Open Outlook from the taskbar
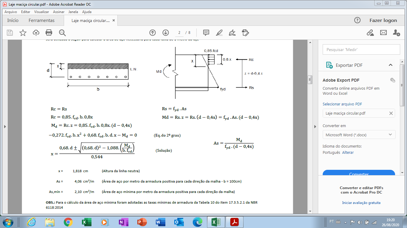This screenshot has height=228, width=407. pos(179,222)
